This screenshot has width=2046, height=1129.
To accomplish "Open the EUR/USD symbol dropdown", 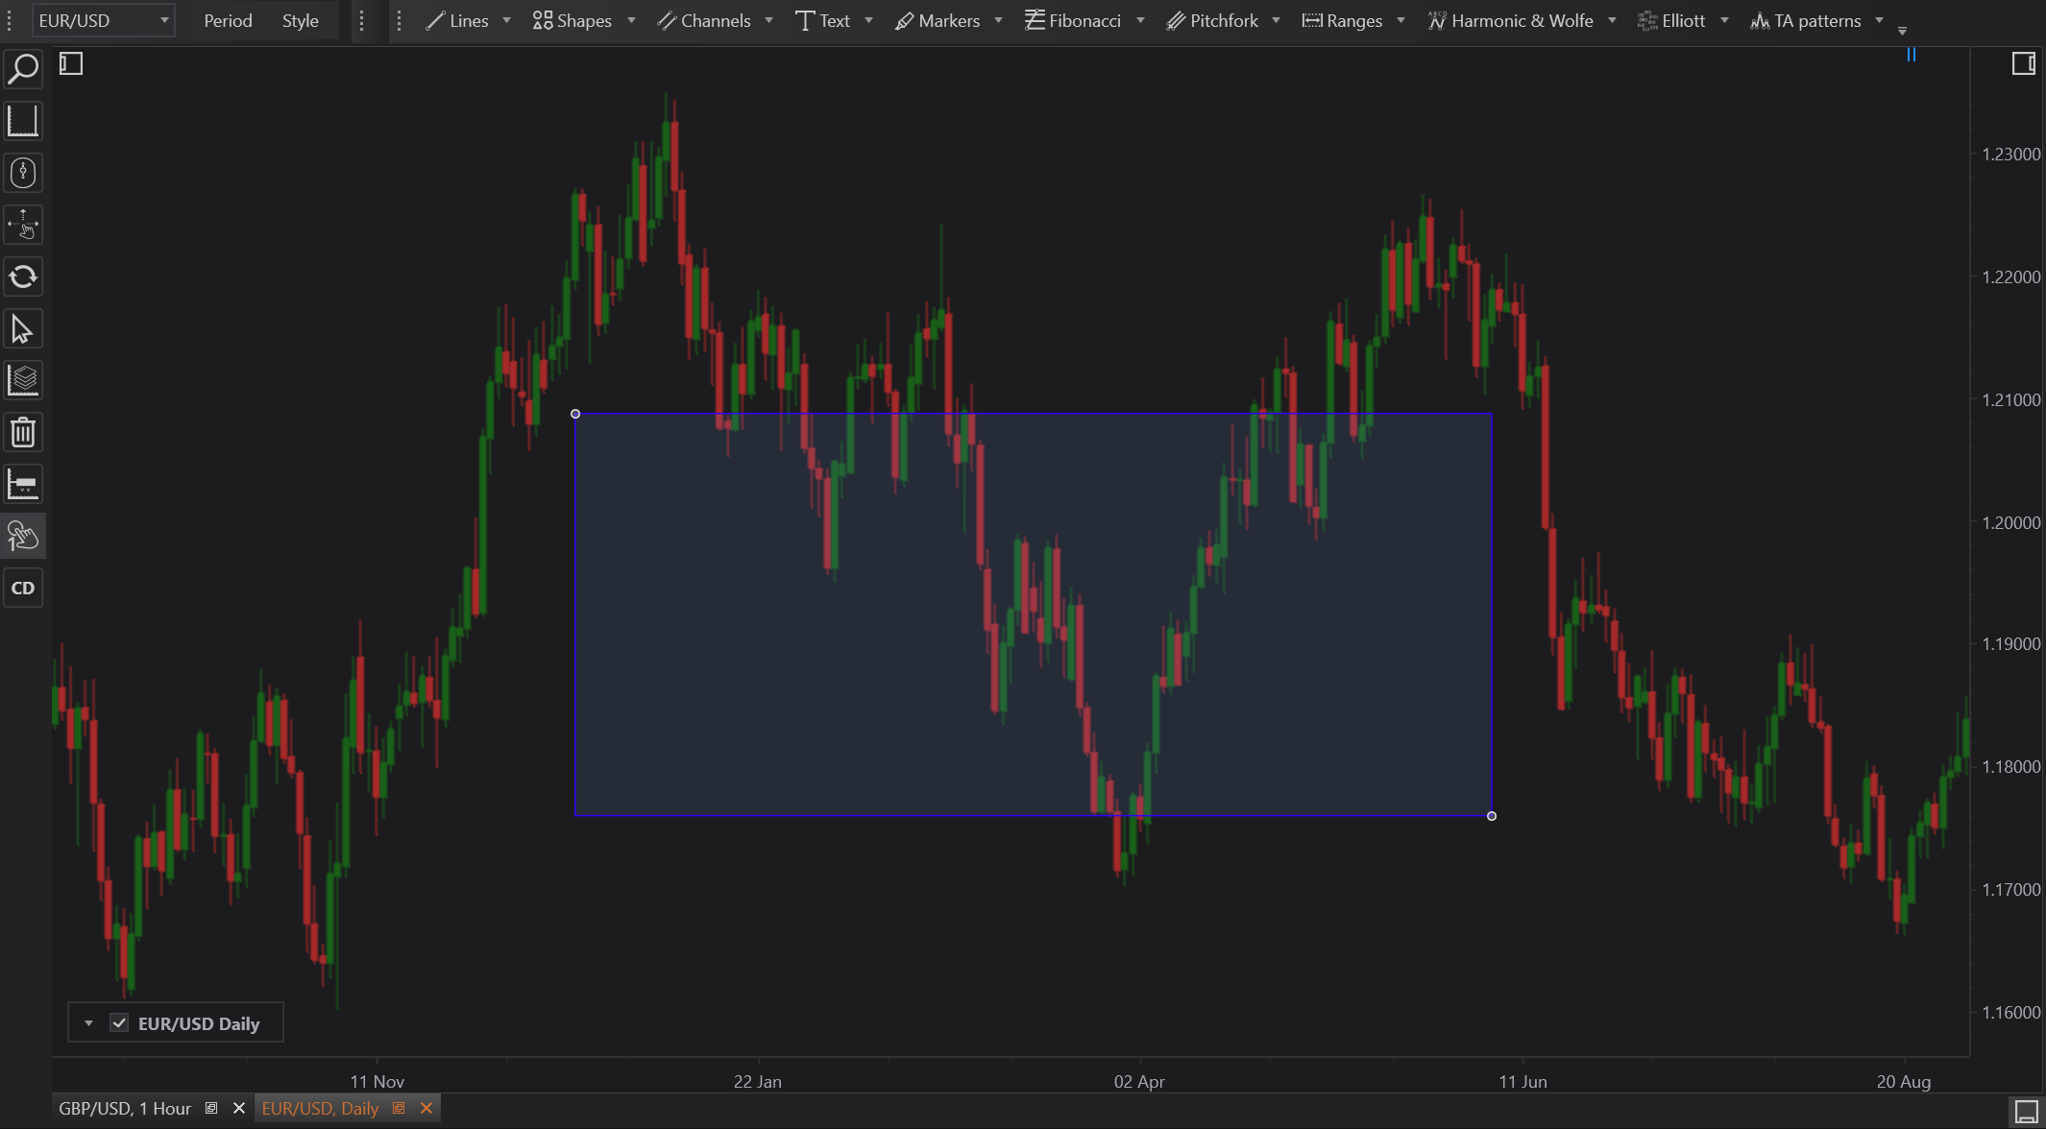I will [x=103, y=20].
